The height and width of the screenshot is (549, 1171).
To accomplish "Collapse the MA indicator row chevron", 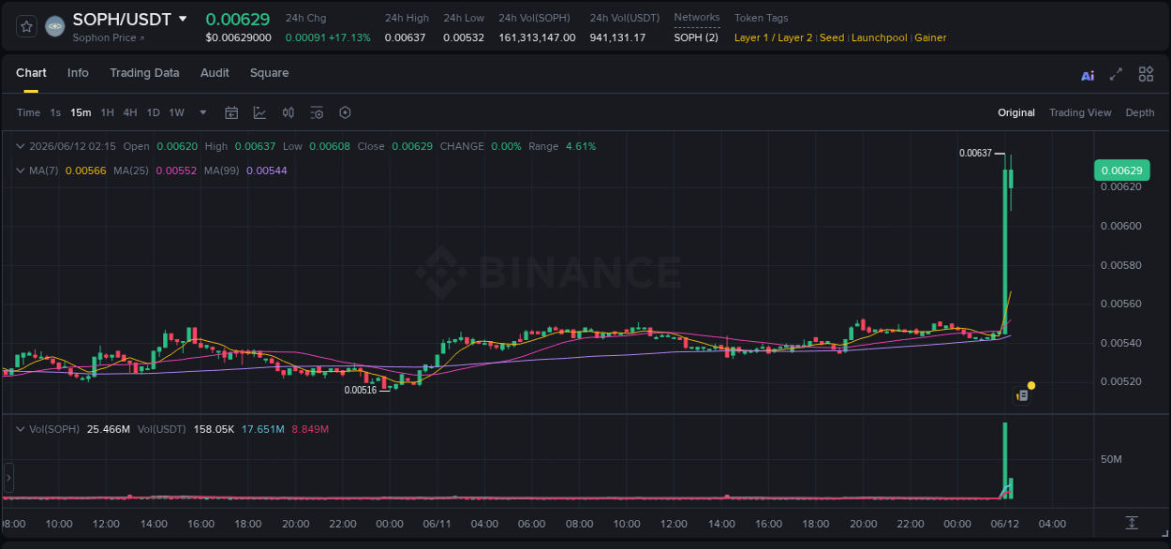I will pyautogui.click(x=20, y=171).
